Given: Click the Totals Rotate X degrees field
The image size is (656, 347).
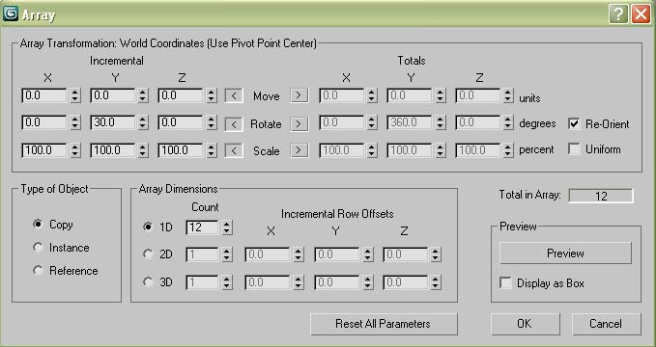Looking at the screenshot, I should 341,123.
